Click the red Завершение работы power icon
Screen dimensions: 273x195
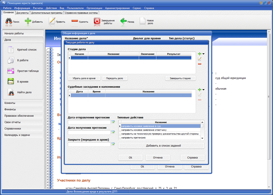pos(97,21)
